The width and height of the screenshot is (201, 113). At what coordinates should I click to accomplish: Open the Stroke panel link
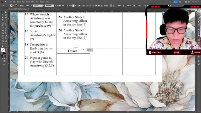click(x=22, y=6)
